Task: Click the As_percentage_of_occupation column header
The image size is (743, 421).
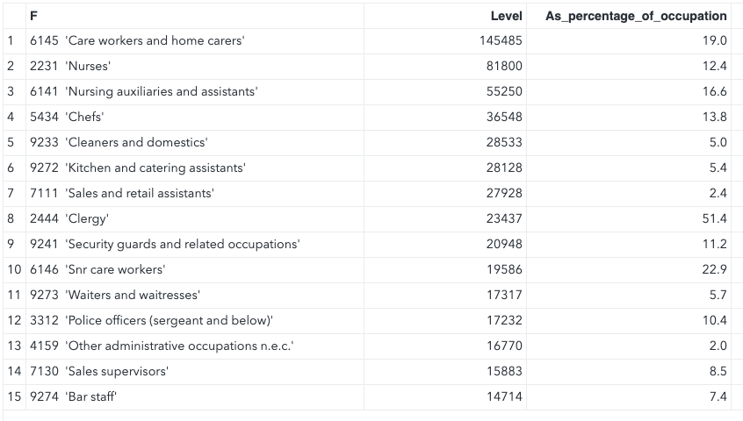Action: pyautogui.click(x=636, y=16)
